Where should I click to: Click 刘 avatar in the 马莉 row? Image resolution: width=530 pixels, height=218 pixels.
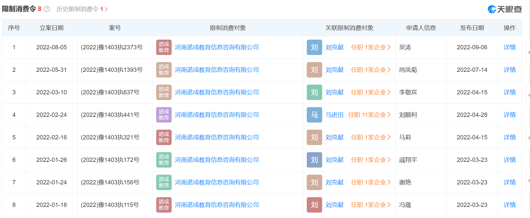(314, 137)
